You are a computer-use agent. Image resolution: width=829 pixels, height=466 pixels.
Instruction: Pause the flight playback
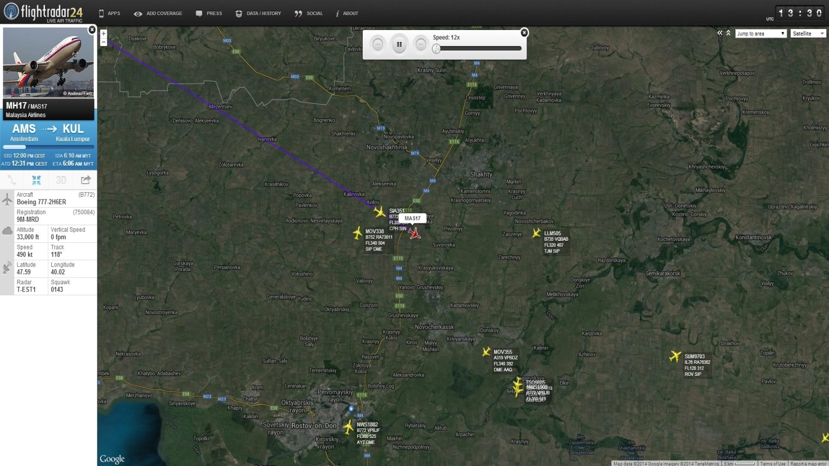pos(399,45)
